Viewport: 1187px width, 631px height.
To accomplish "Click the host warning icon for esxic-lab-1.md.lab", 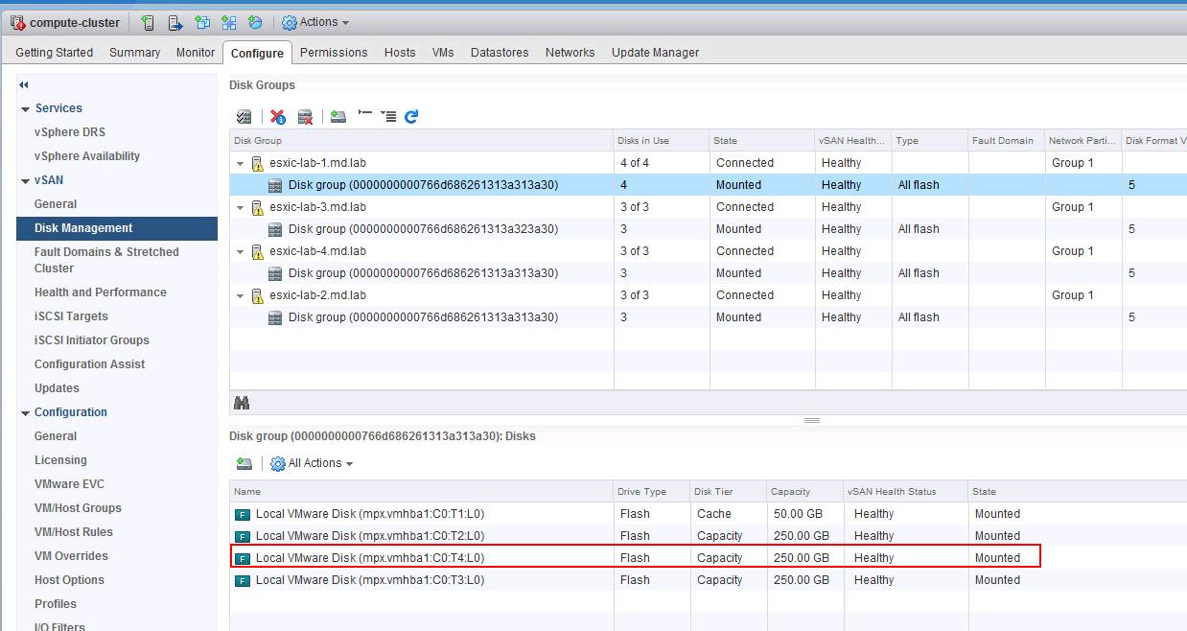I will coord(257,163).
